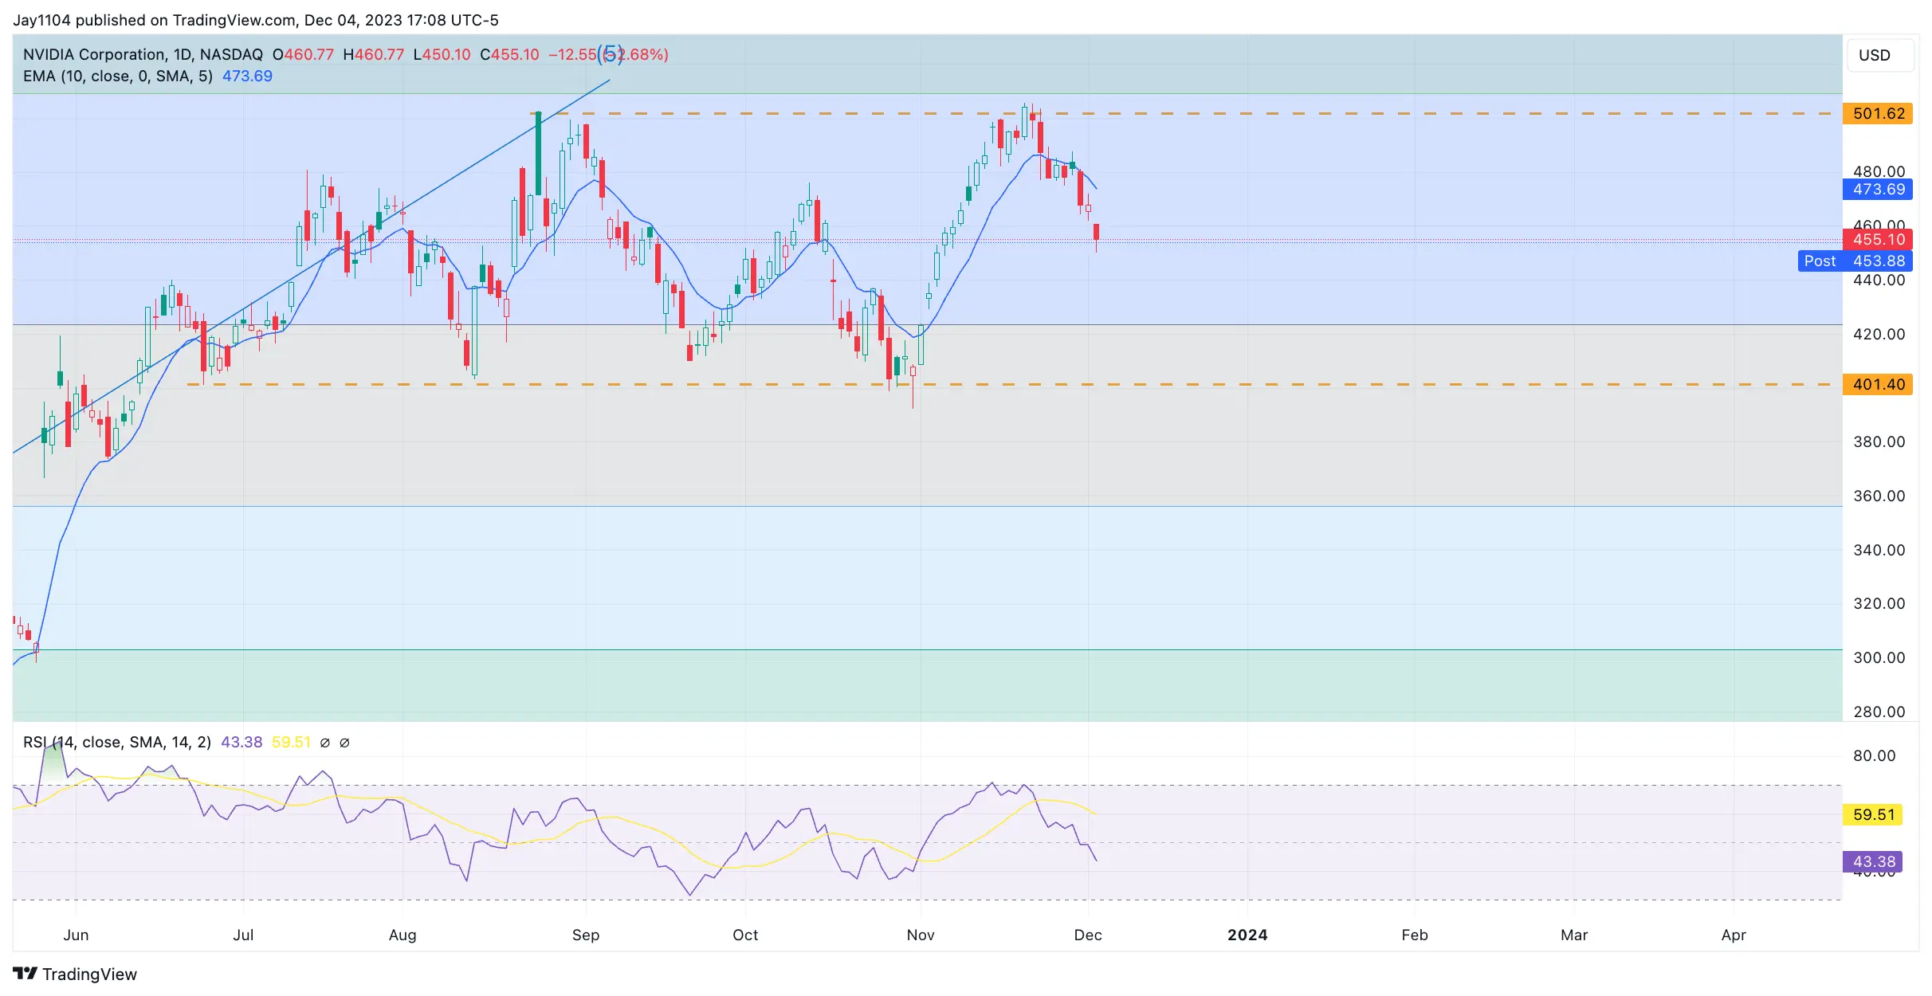Click the Sep label on time axis
1932x996 pixels.
pyautogui.click(x=586, y=935)
